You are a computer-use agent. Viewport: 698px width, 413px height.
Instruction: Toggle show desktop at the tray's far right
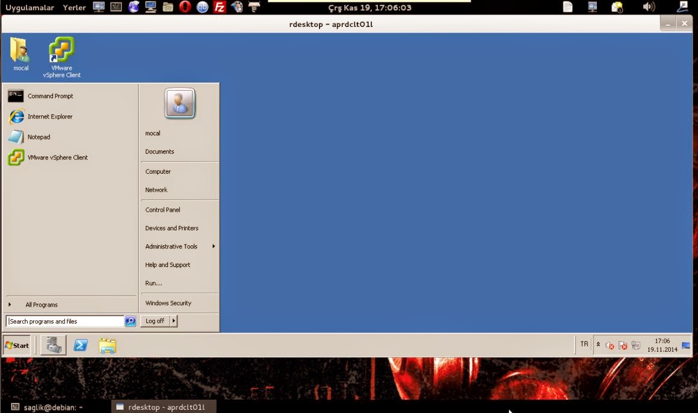[x=687, y=345]
